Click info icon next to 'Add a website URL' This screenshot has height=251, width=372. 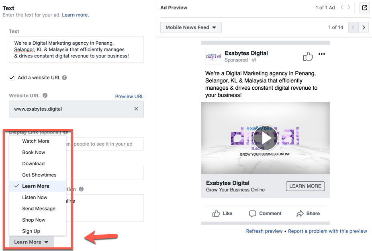[x=64, y=78]
